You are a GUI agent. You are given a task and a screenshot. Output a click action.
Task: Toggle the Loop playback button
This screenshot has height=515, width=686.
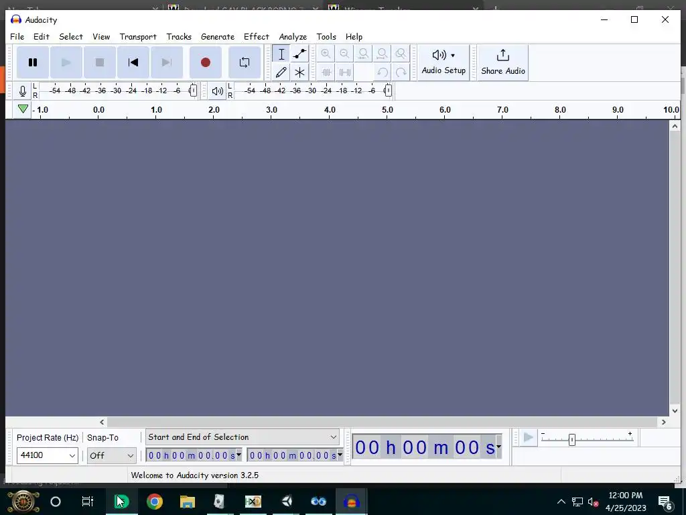245,62
